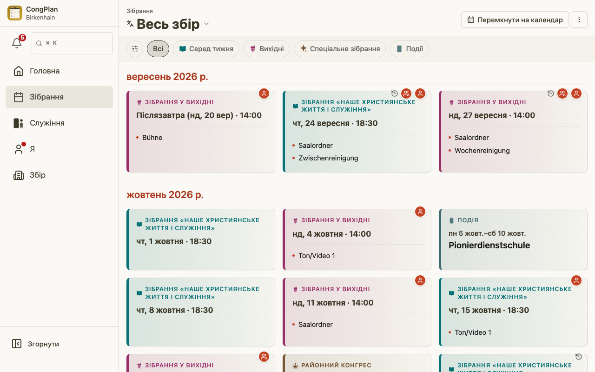
Task: Click person badge on 27 вересня card
Action: [576, 93]
